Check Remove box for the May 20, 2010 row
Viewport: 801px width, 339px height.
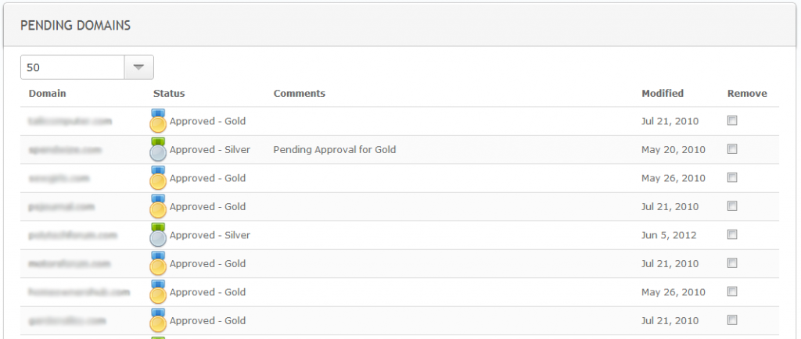click(732, 149)
